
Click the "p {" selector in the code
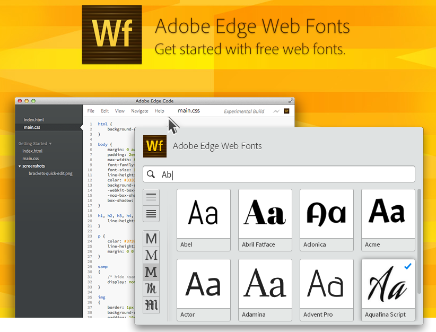click(x=101, y=236)
